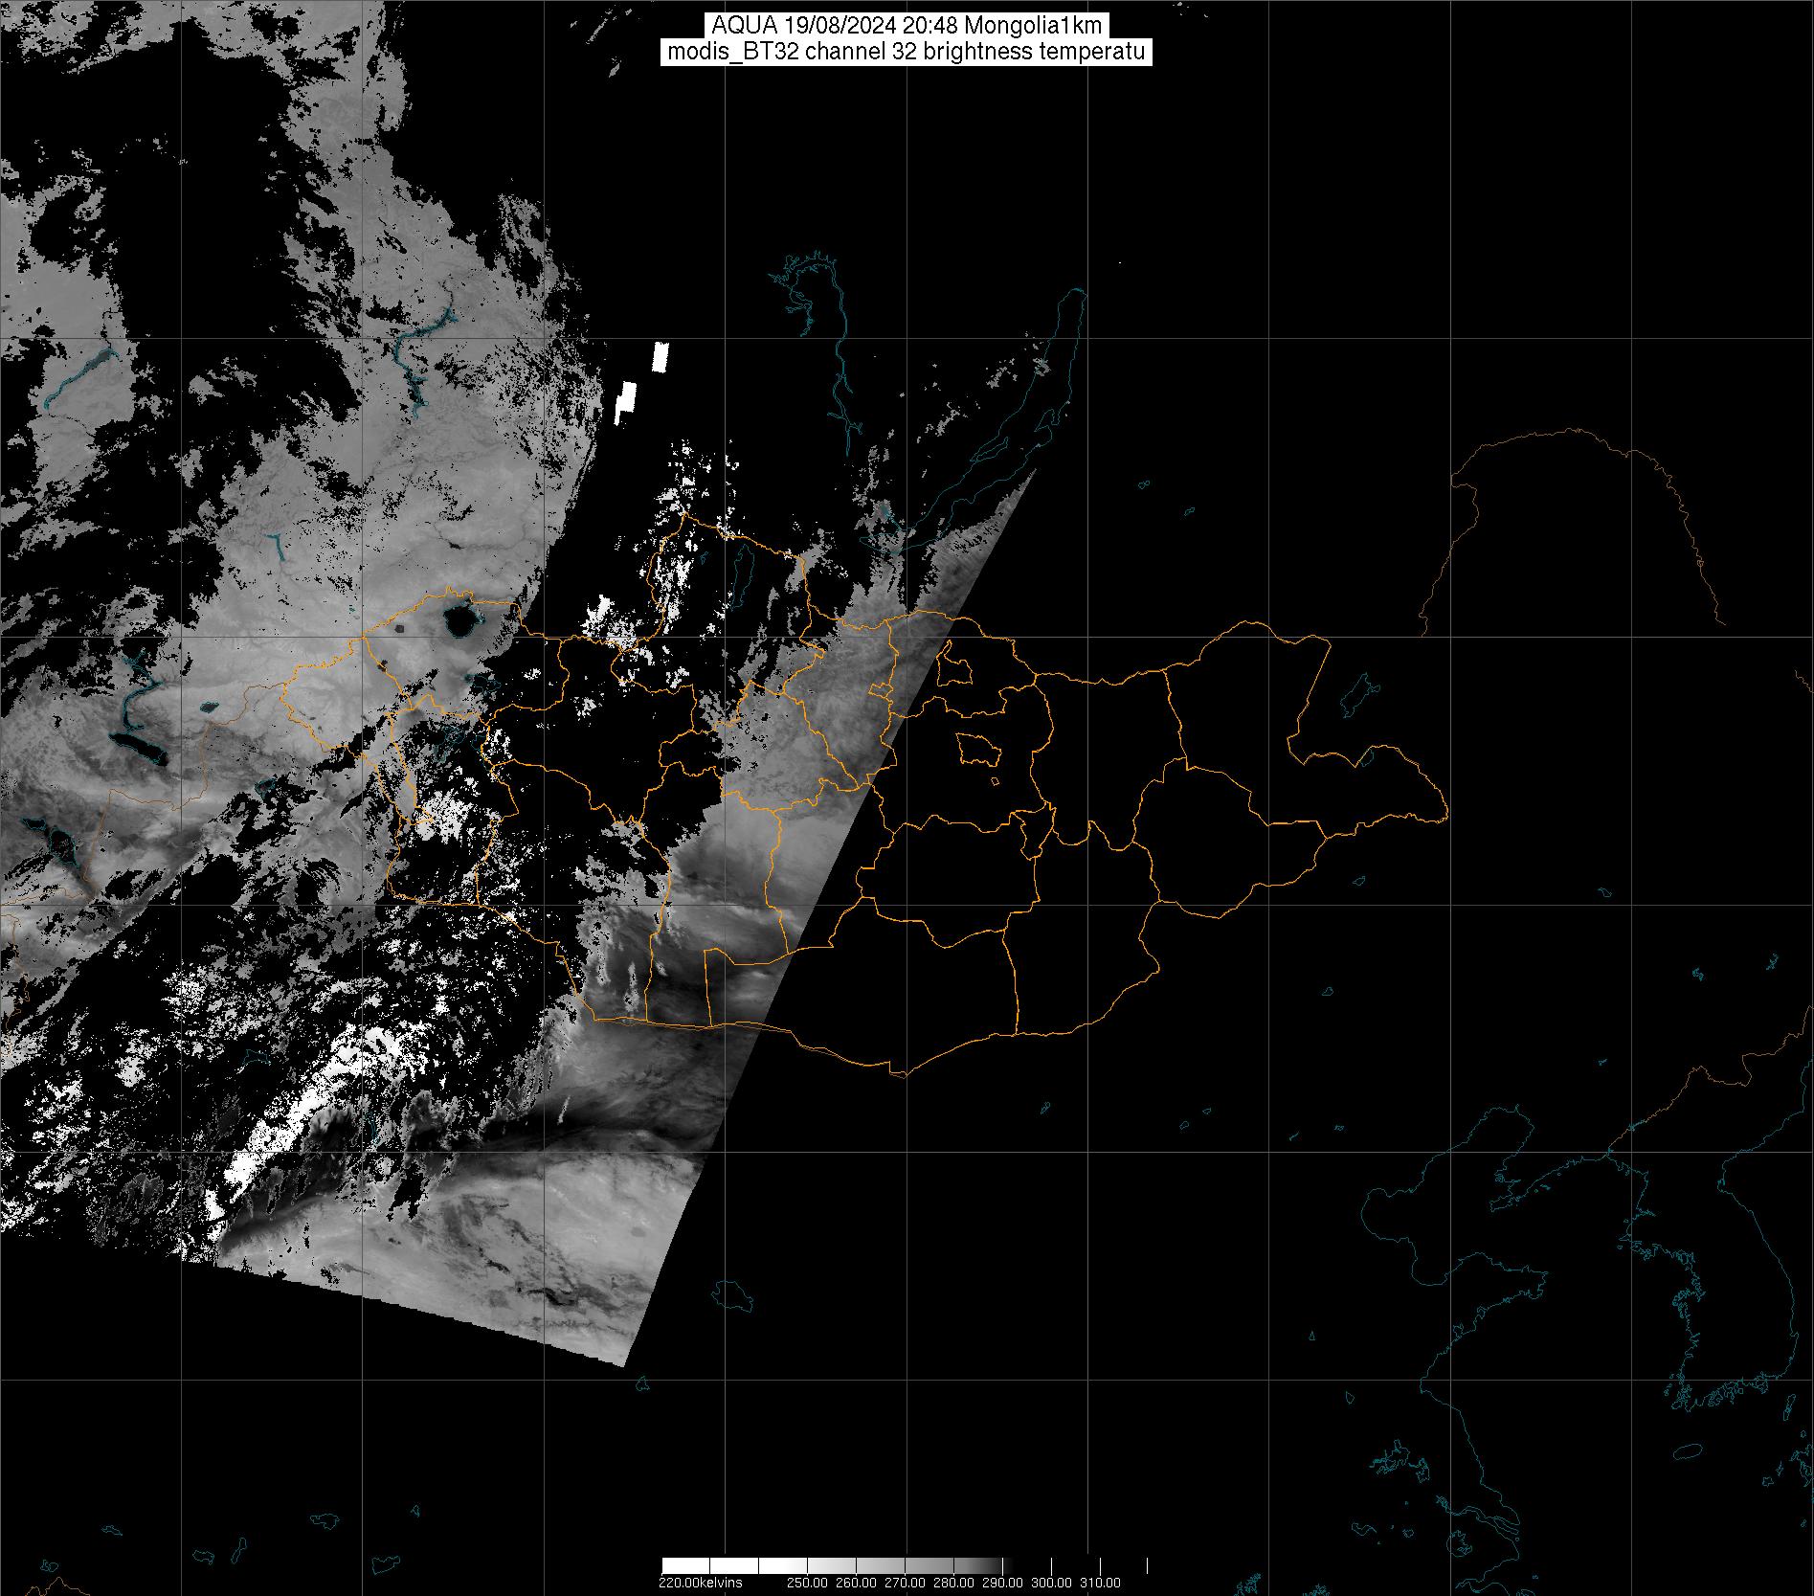Click the large dark lake in northwest Mongolia

tap(460, 623)
